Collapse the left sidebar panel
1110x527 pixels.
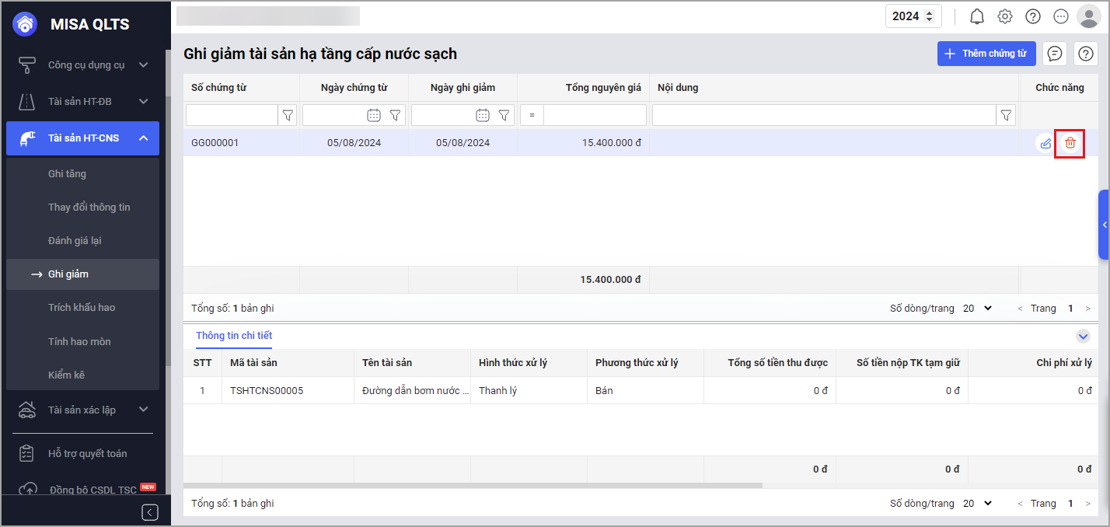(150, 511)
